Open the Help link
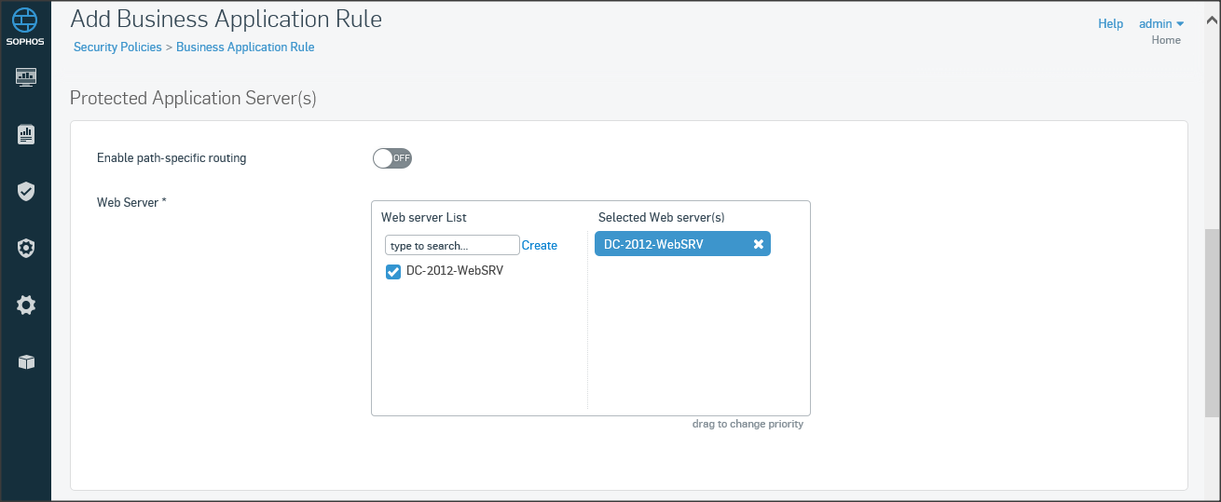This screenshot has height=502, width=1221. 1110,24
